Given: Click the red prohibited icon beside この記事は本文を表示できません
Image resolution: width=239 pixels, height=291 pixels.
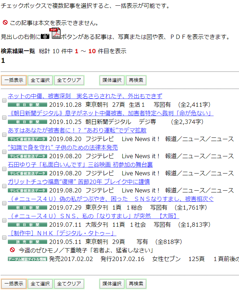Looking at the screenshot, I should point(5,23).
